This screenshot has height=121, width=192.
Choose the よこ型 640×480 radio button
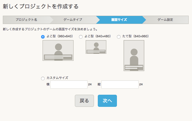tap(81, 37)
